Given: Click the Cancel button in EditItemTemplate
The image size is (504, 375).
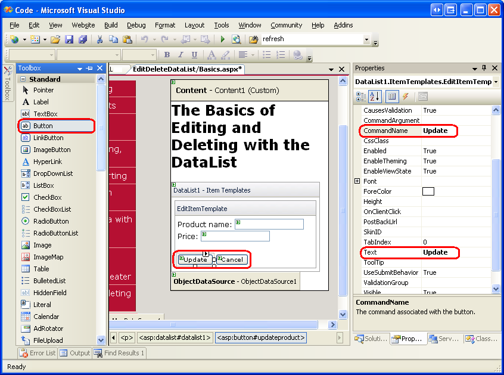Looking at the screenshot, I should pyautogui.click(x=232, y=259).
